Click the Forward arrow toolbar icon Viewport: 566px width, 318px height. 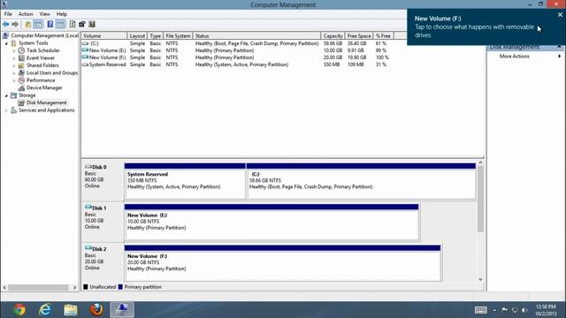15,25
